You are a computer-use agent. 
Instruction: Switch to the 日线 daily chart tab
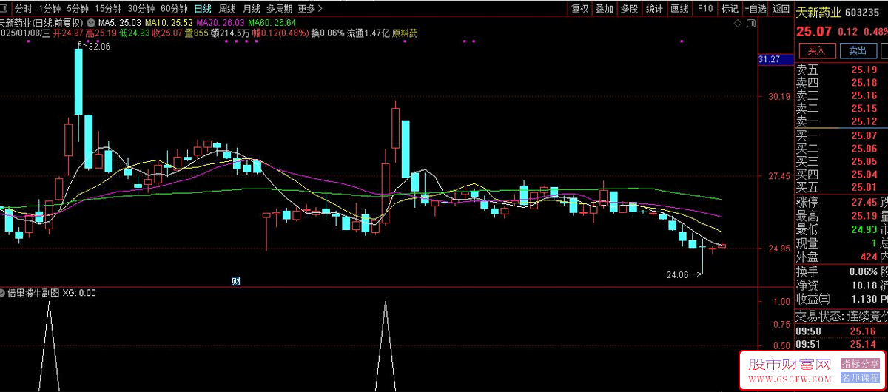click(202, 9)
